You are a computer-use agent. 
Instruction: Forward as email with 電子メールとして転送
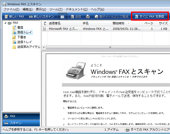(x=112, y=17)
